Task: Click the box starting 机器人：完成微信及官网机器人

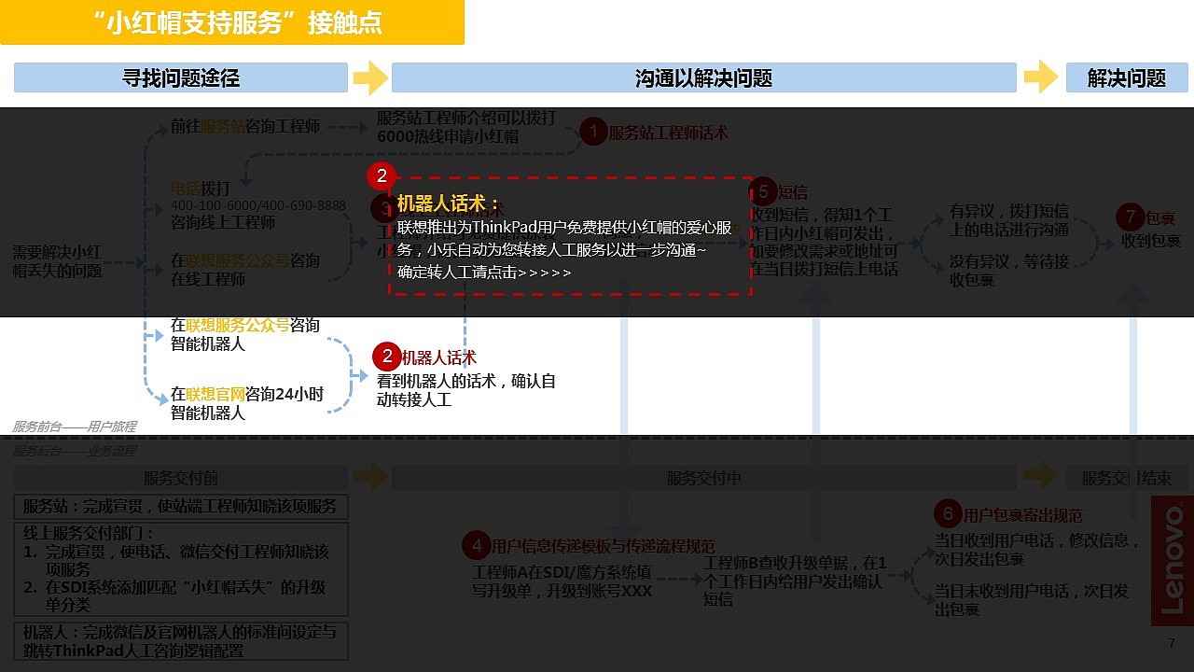Action: click(181, 640)
